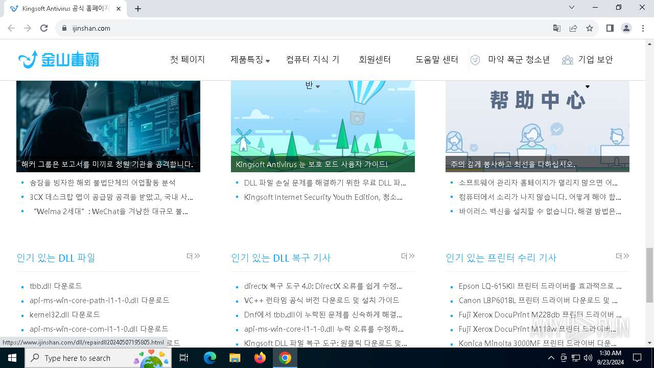Open a new browser tab
The image size is (654, 368).
[x=138, y=8]
